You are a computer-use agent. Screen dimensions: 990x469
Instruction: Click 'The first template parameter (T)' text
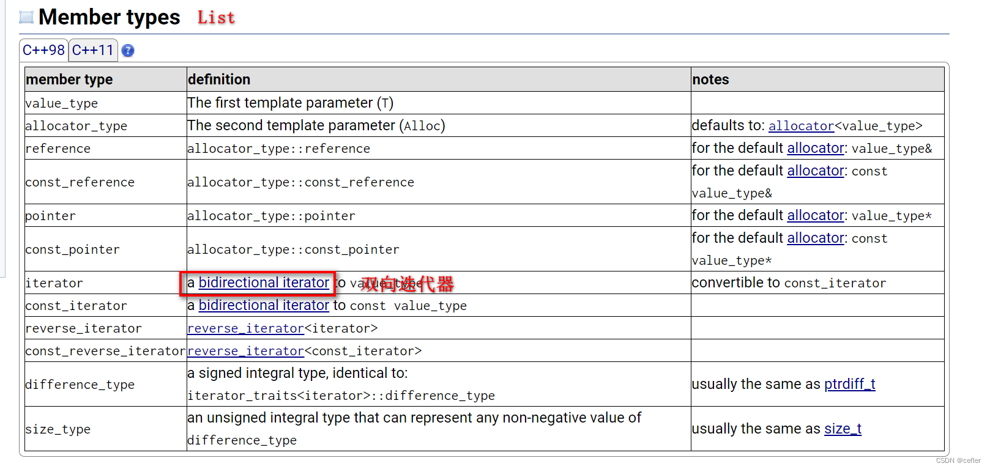click(291, 103)
